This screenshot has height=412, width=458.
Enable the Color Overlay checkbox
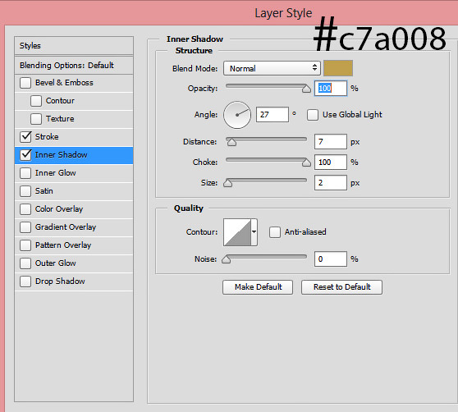tap(25, 209)
